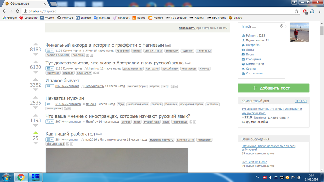The image size is (324, 182).
Task: Click the page's vertical scrollbar thumb
Action: (x=322, y=30)
